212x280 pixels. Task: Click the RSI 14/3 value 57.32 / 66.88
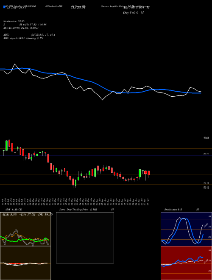click(38, 25)
